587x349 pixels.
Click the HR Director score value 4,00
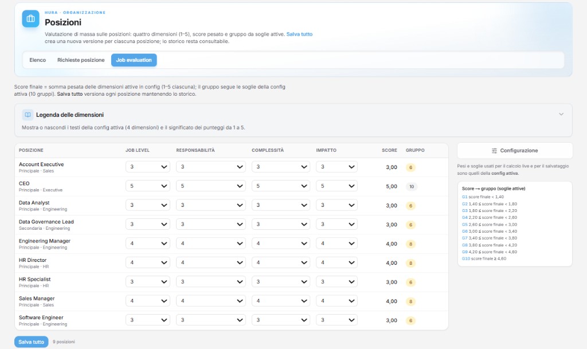tap(392, 263)
